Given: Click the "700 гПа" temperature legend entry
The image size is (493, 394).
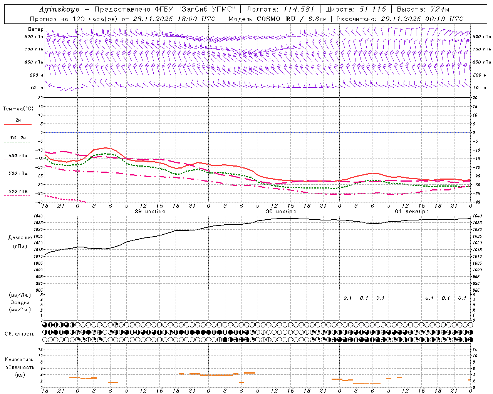Looking at the screenshot, I should (x=18, y=173).
